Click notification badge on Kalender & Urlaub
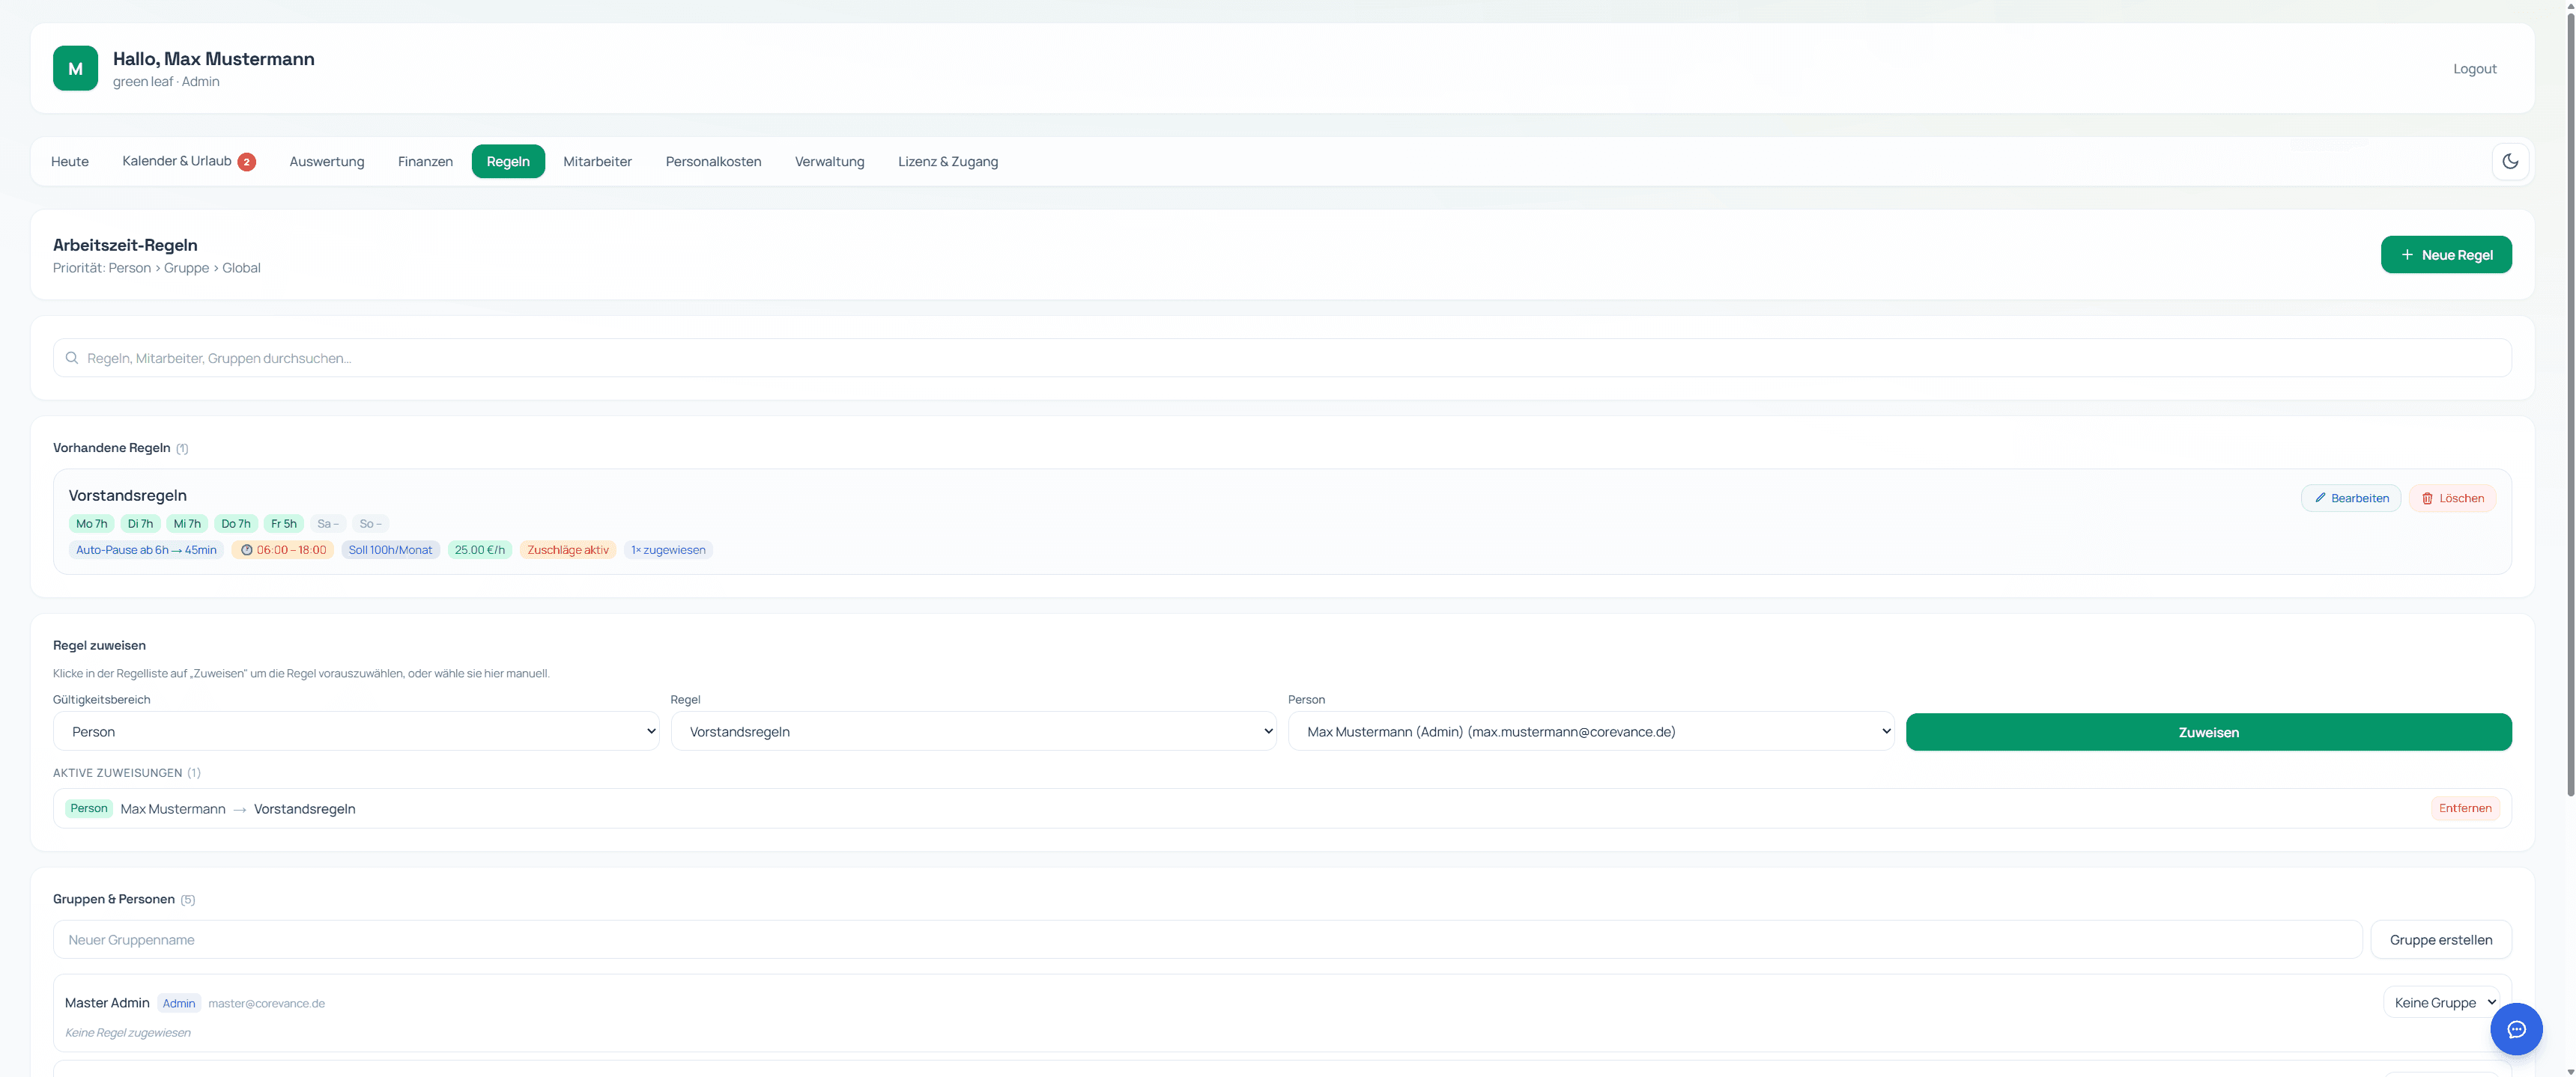The height and width of the screenshot is (1077, 2576). [246, 162]
